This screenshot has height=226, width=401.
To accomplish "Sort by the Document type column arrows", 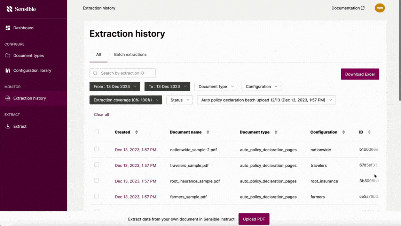I will [276, 132].
